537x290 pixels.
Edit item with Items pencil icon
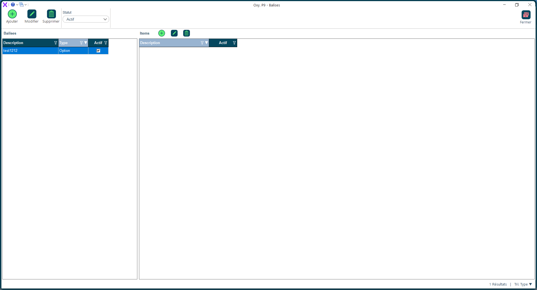point(174,33)
